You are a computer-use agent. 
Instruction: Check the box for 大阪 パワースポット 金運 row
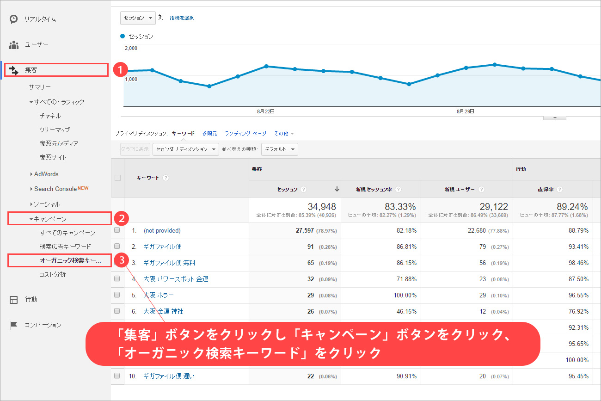point(117,278)
